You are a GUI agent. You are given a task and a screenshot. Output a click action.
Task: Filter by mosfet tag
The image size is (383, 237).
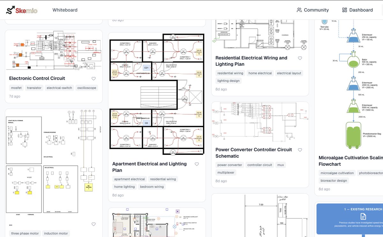(16, 88)
